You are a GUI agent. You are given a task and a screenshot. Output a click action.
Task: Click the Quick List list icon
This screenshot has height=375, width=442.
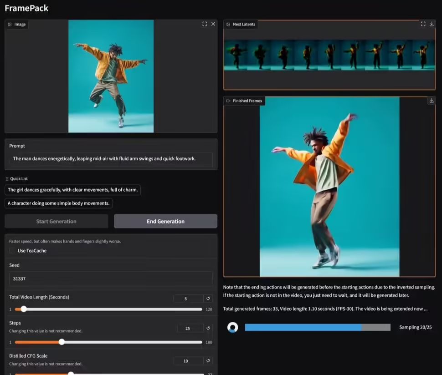click(x=8, y=178)
